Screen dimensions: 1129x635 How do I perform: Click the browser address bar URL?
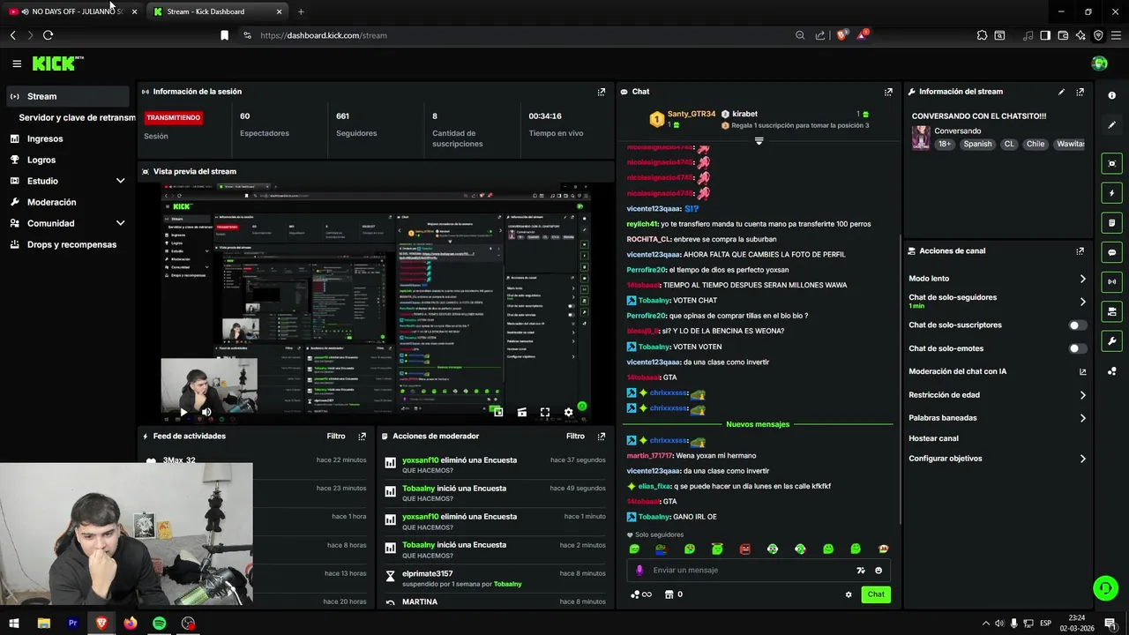point(324,35)
